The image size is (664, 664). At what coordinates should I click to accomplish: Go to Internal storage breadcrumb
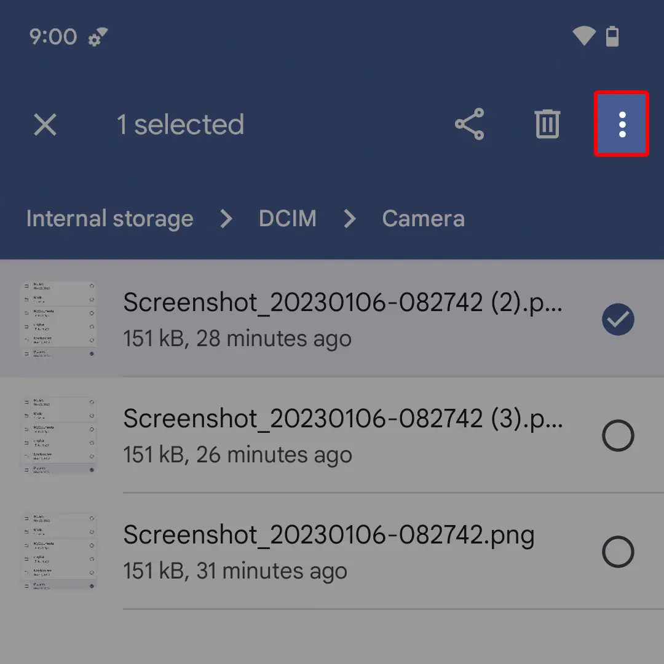(x=109, y=219)
